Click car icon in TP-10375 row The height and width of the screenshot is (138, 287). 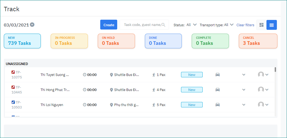217,75
